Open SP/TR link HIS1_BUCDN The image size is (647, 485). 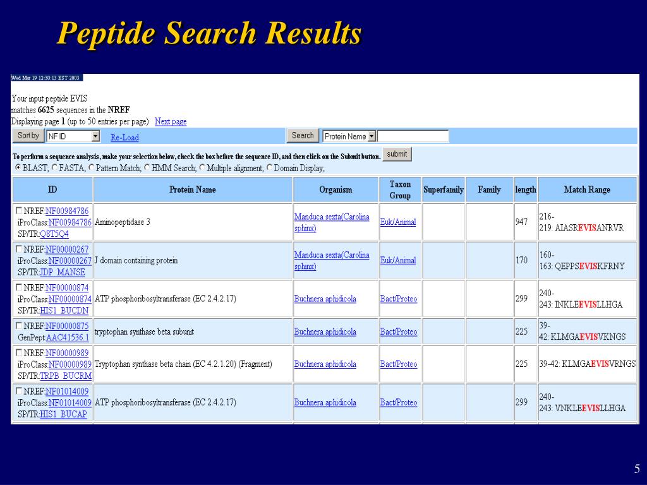tap(64, 311)
